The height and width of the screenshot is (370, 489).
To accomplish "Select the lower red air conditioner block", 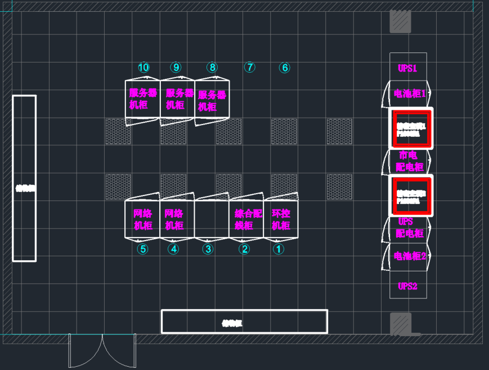I will click(411, 195).
